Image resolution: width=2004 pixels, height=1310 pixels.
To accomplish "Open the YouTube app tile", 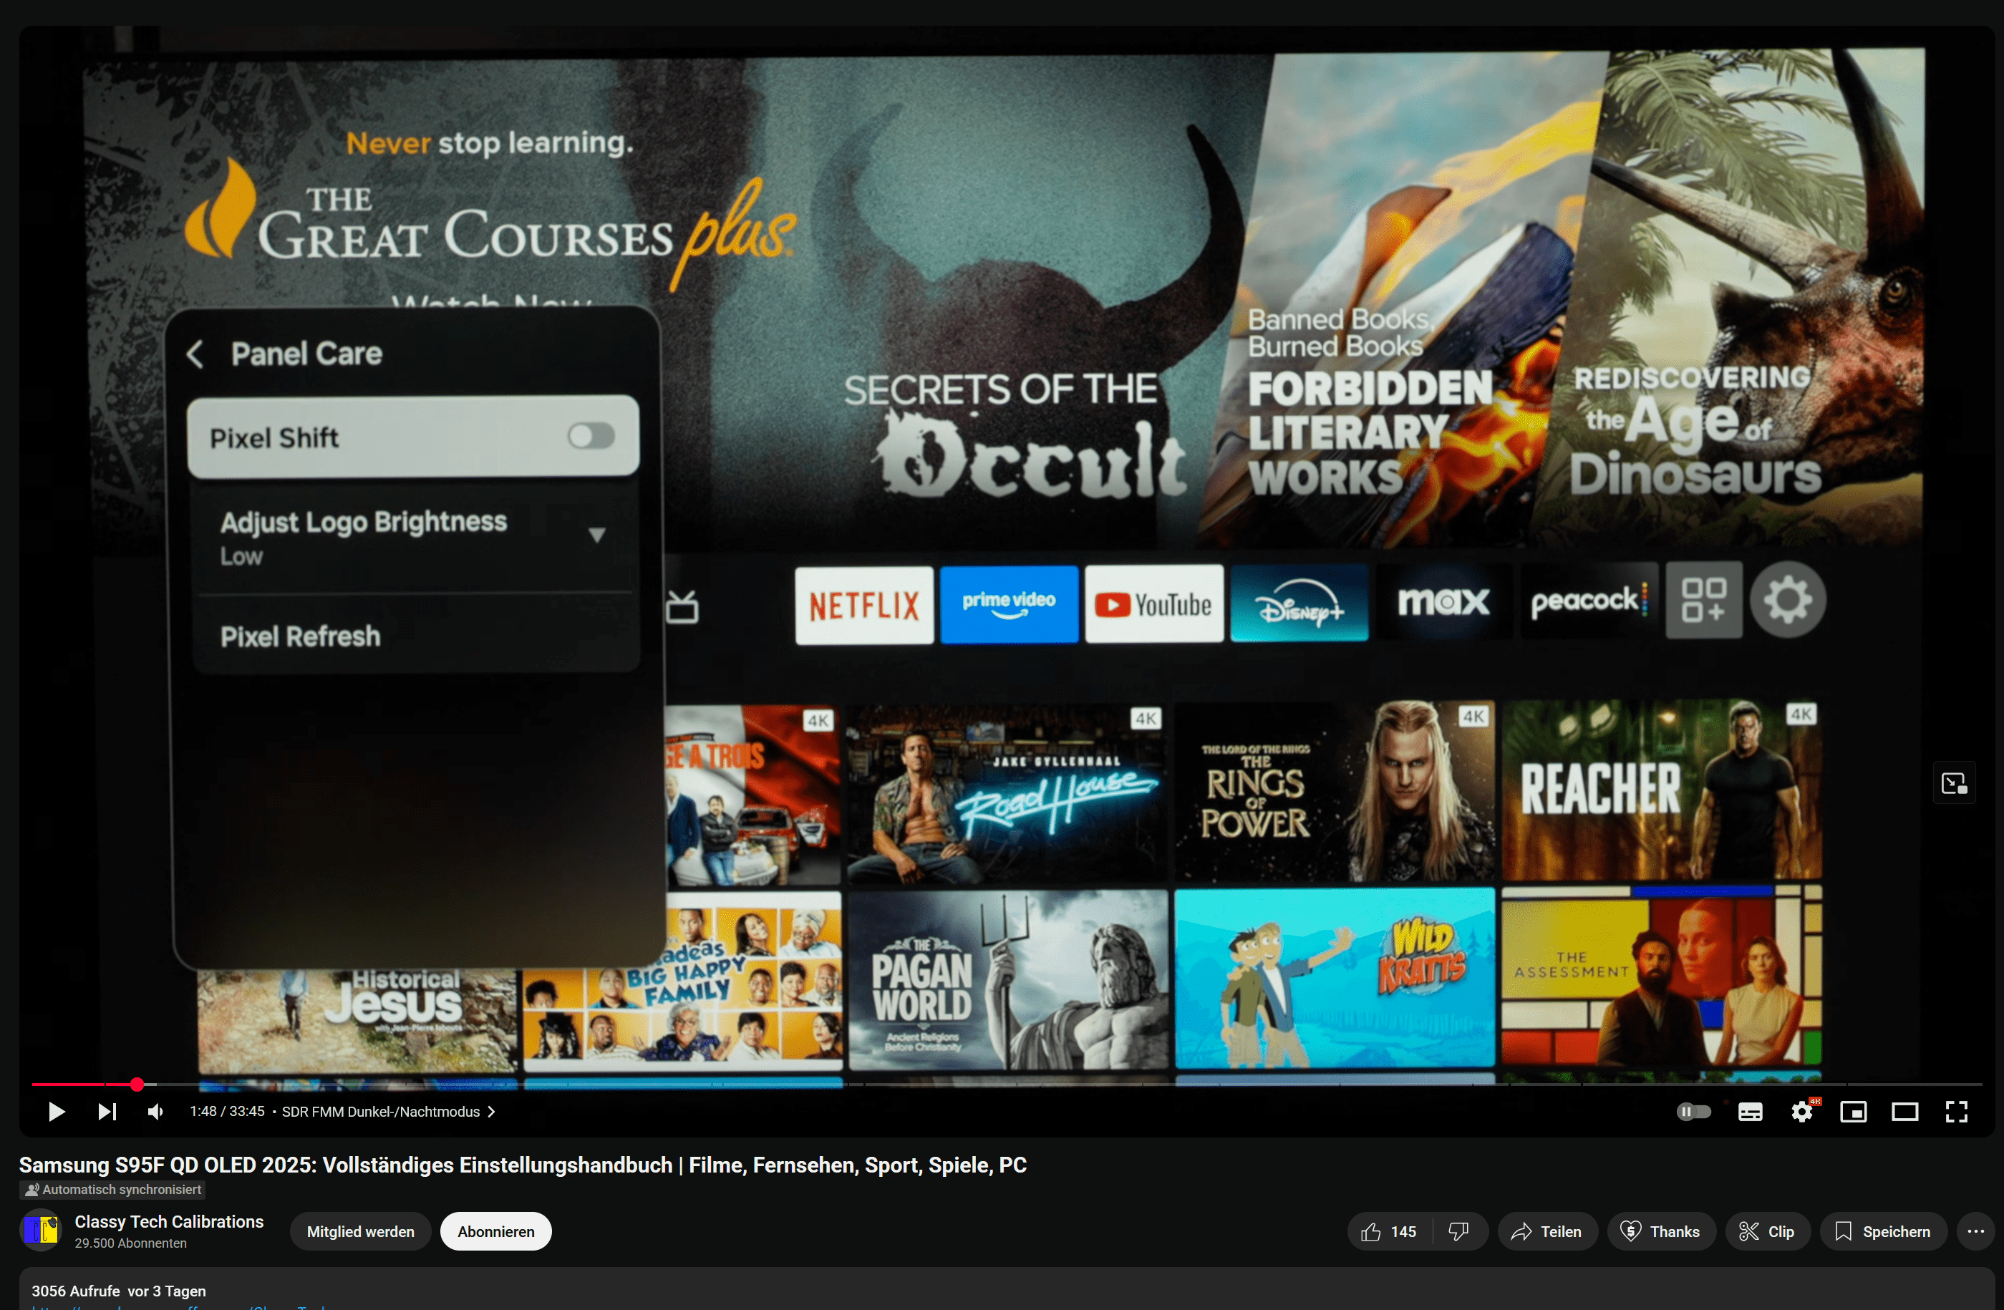I will [1153, 603].
